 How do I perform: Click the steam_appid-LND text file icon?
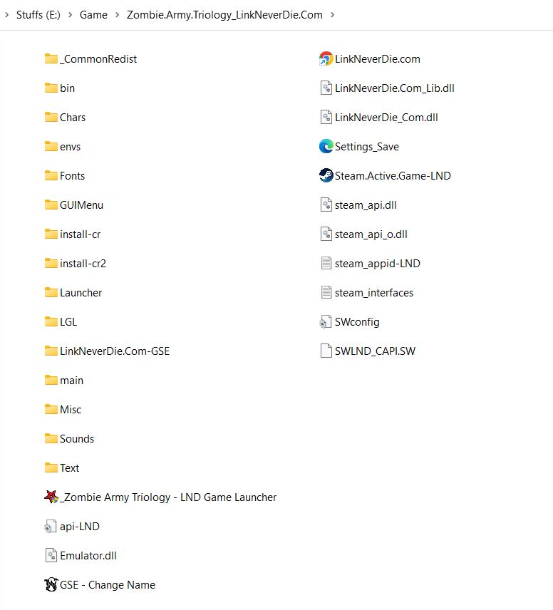pos(326,264)
